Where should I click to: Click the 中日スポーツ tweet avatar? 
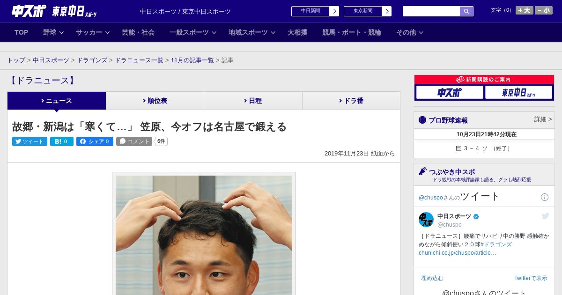(426, 220)
